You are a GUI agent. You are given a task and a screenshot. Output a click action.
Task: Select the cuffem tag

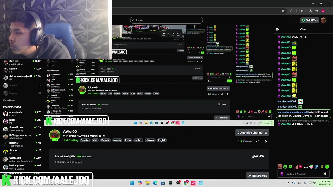tap(138, 140)
